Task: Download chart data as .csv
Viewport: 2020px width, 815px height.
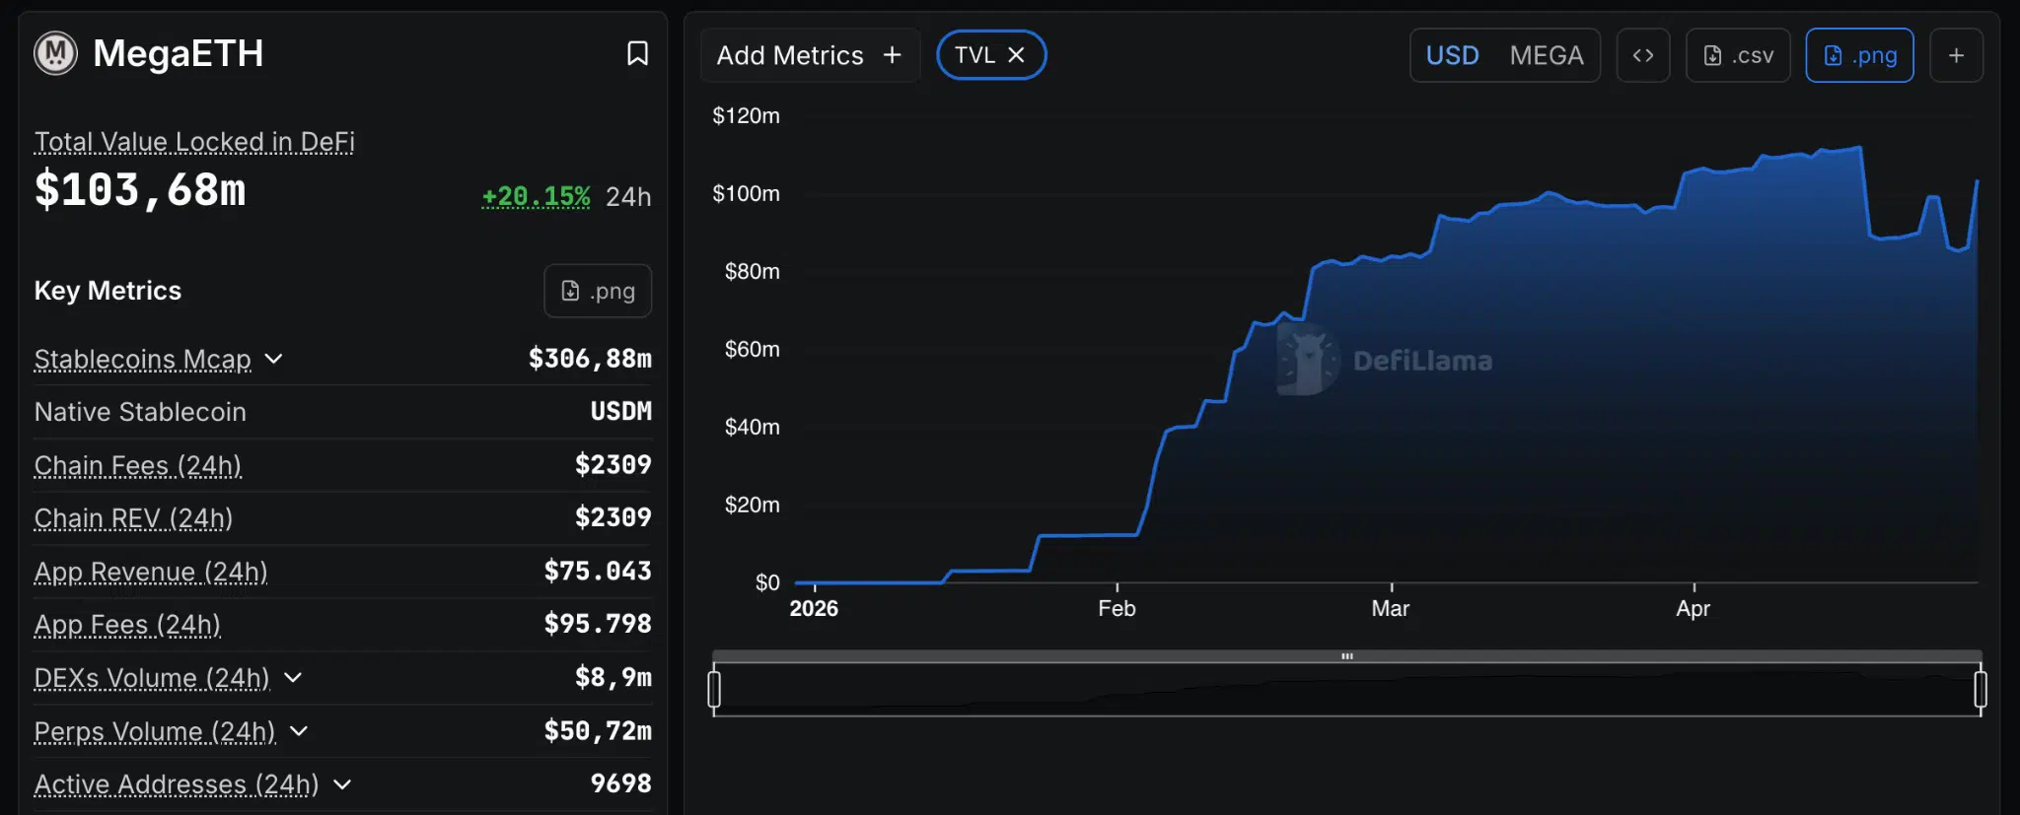Action: tap(1738, 55)
